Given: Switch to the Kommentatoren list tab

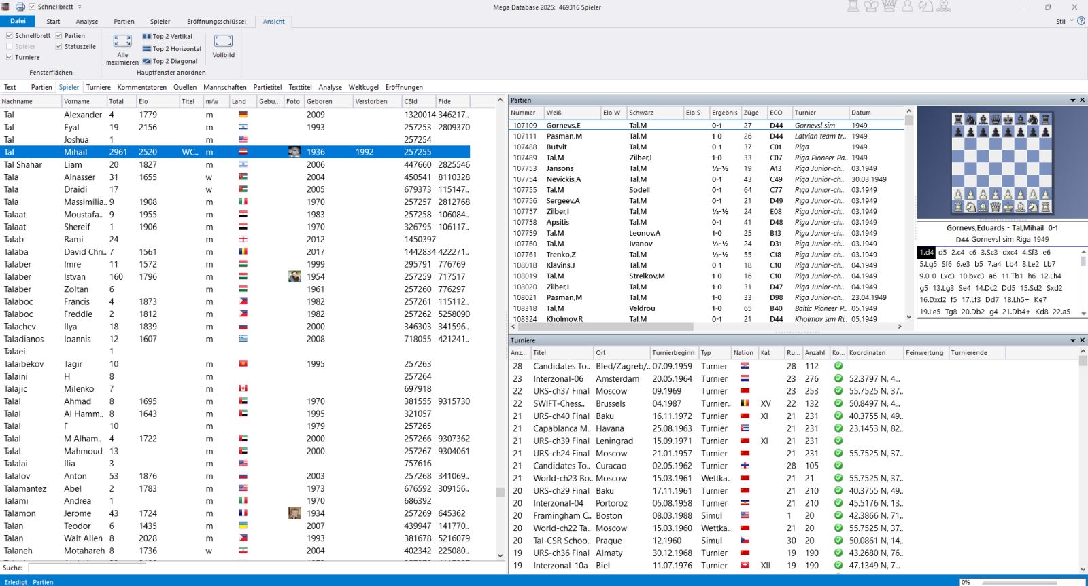Looking at the screenshot, I should (141, 87).
